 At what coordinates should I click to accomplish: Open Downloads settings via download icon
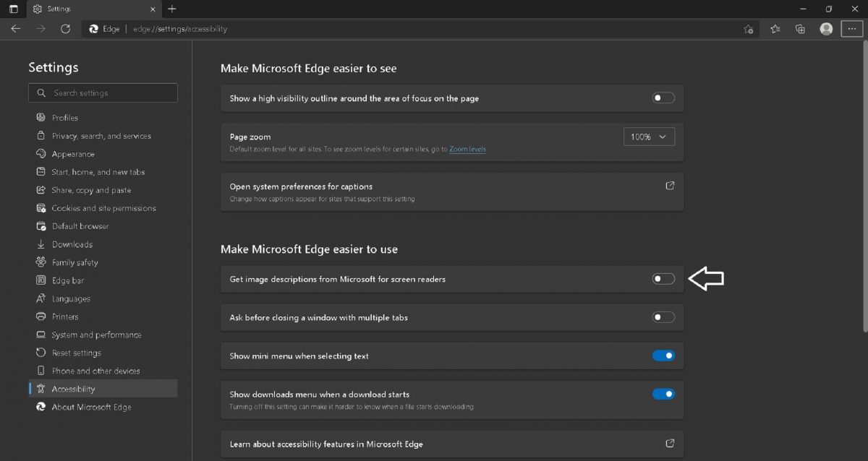point(41,244)
